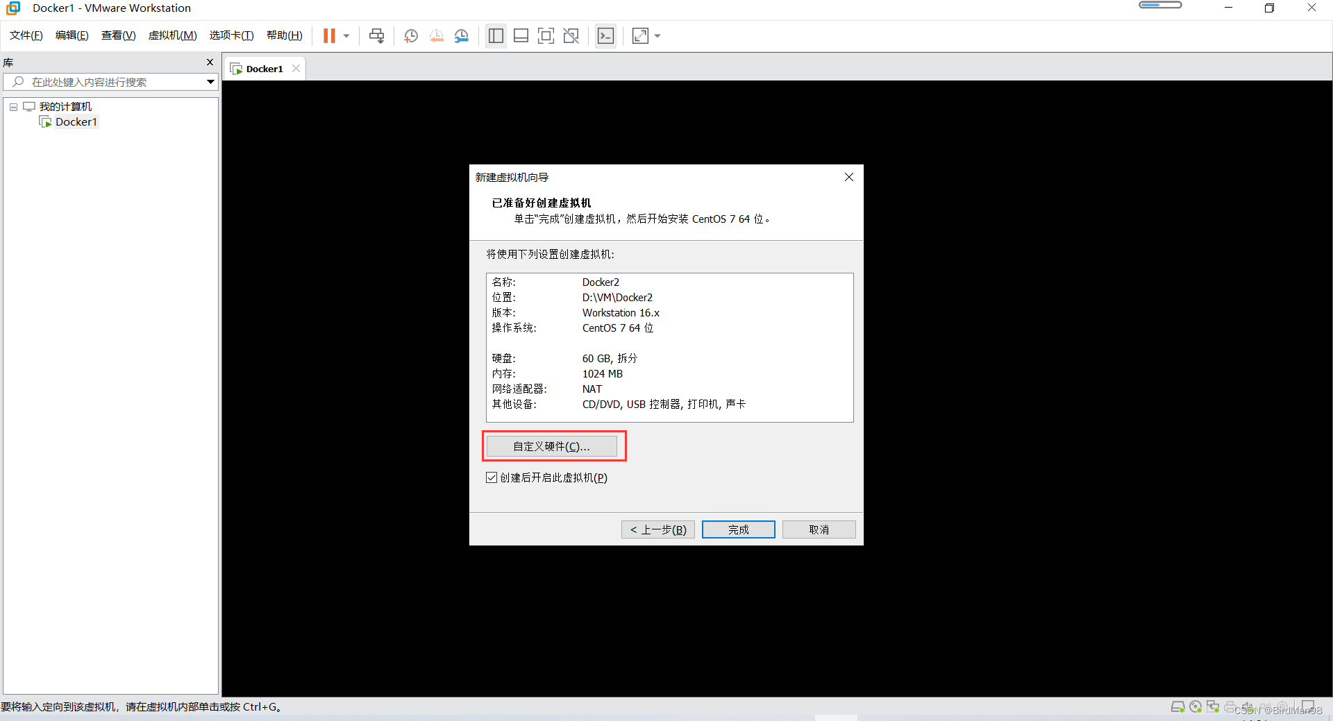Select 我的计算机 in the library tree
The image size is (1333, 721).
coord(65,107)
